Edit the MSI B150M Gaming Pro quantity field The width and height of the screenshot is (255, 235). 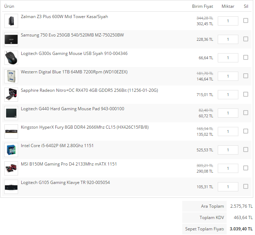[228, 168]
